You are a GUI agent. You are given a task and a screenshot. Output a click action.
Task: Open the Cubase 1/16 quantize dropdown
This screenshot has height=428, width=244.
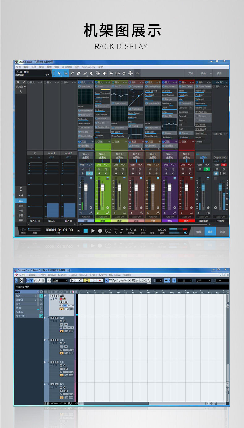(222, 280)
